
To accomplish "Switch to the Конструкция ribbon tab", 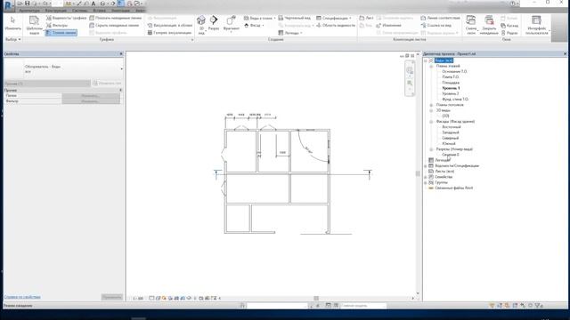I will click(x=56, y=11).
